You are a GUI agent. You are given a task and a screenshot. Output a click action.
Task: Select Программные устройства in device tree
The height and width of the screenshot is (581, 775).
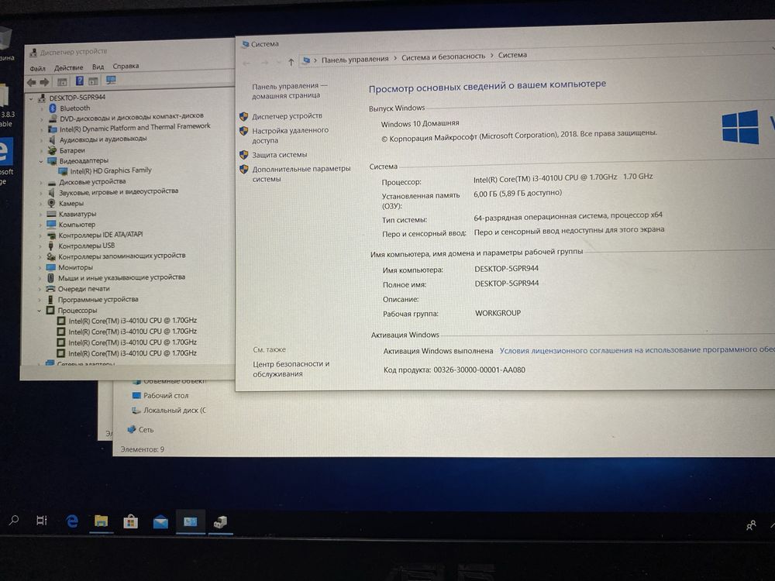pyautogui.click(x=98, y=299)
